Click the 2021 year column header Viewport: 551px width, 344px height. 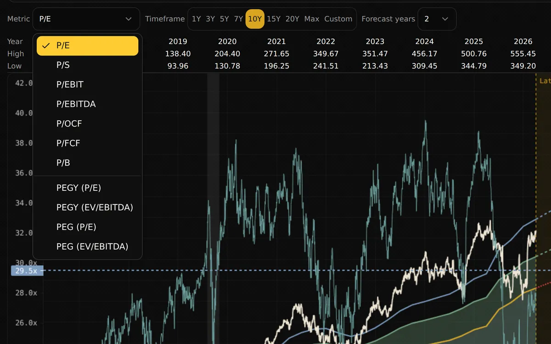point(276,41)
